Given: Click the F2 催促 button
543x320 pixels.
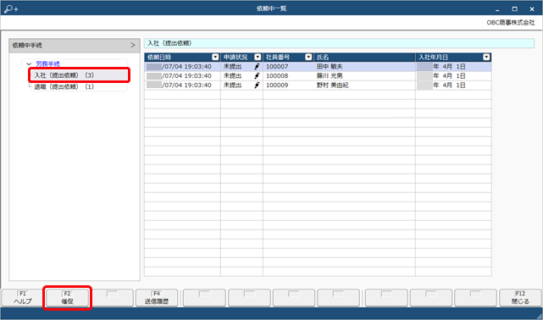Looking at the screenshot, I should pos(67,298).
